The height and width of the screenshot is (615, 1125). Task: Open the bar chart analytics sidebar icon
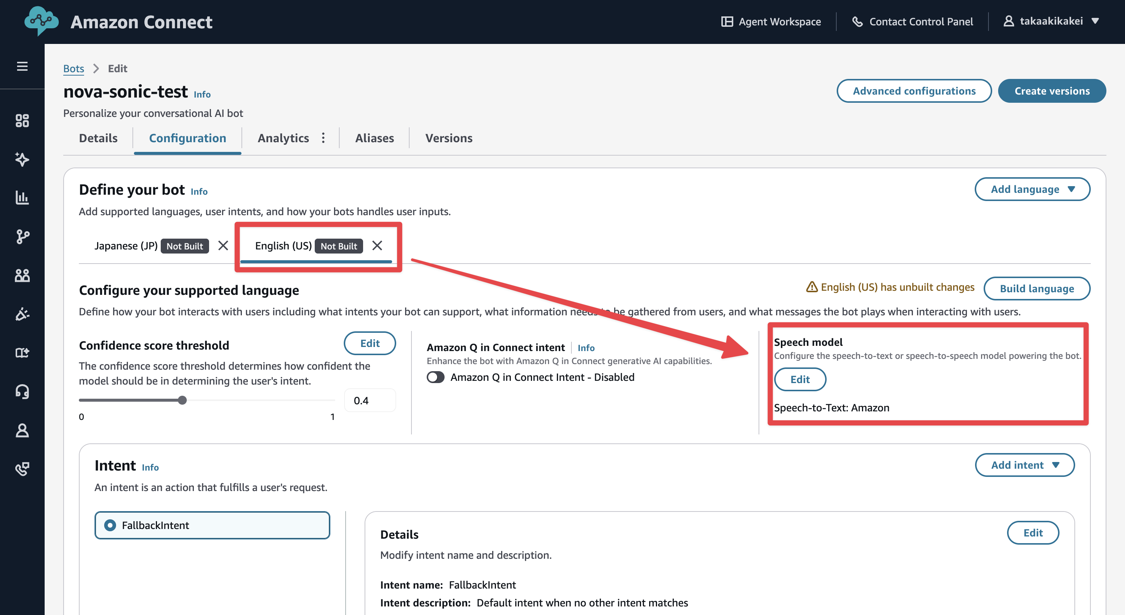point(22,198)
